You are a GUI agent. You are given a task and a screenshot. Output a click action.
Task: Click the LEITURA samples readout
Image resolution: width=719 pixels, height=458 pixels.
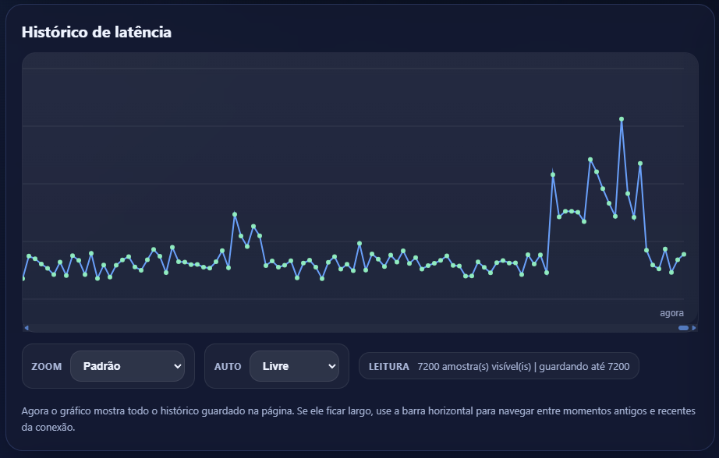pyautogui.click(x=498, y=366)
